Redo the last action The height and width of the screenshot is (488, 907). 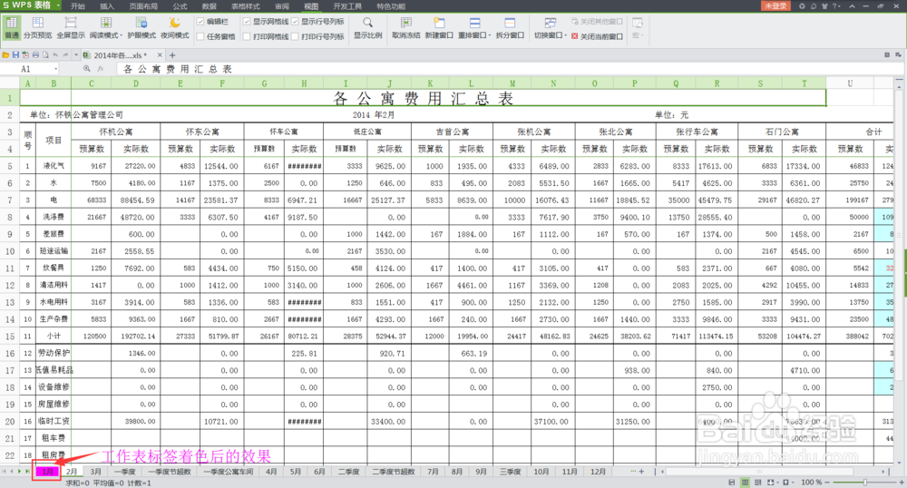pos(65,55)
